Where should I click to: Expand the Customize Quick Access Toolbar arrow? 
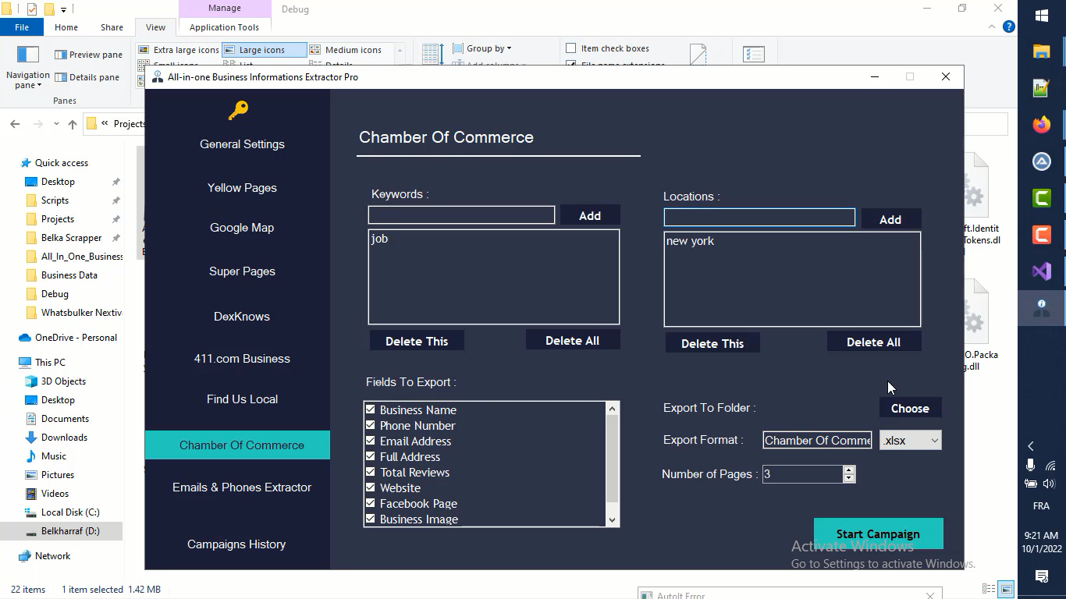(x=64, y=9)
